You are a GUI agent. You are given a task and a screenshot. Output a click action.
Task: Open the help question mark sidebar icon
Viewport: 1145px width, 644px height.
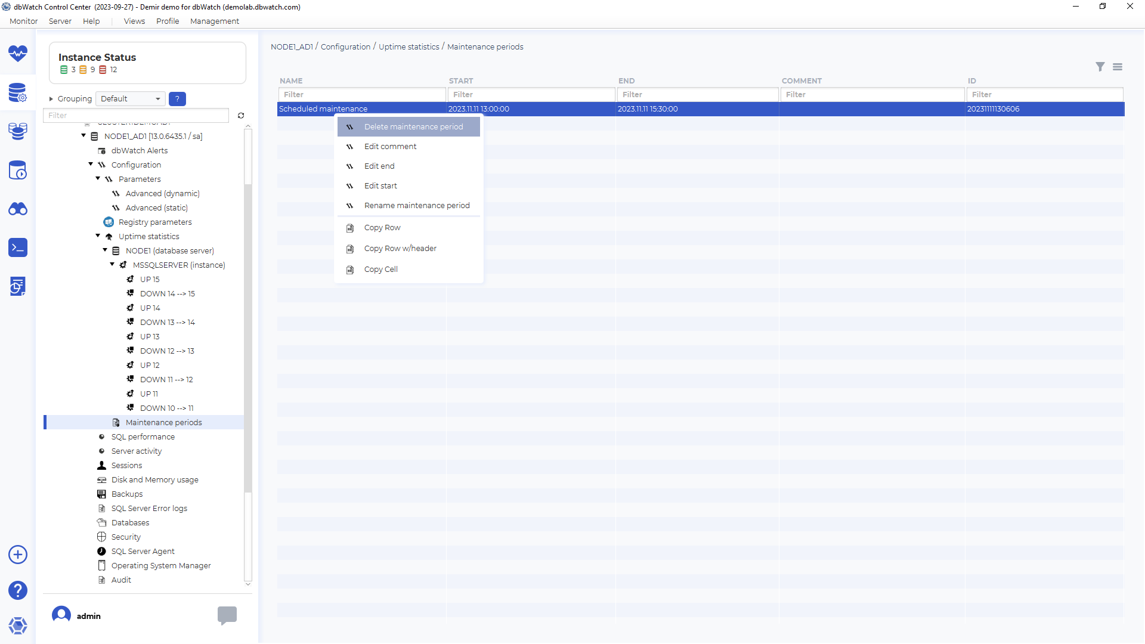point(18,590)
